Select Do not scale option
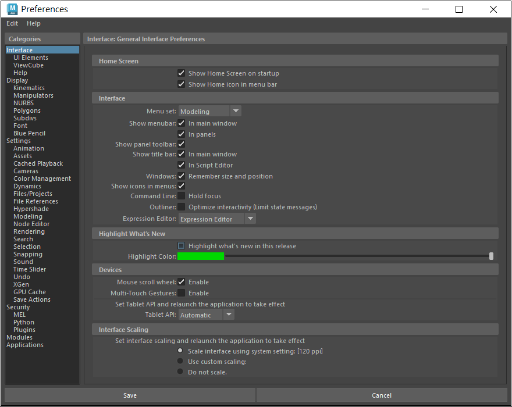The image size is (512, 407). (180, 372)
